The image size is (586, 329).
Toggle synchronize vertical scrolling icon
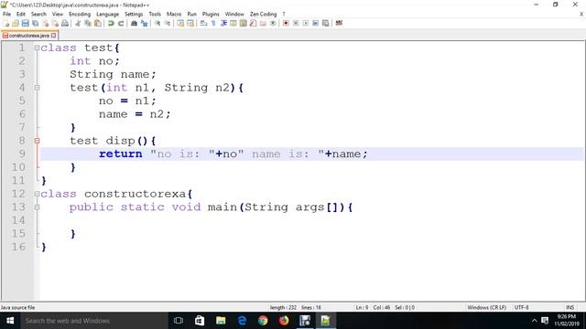click(180, 23)
